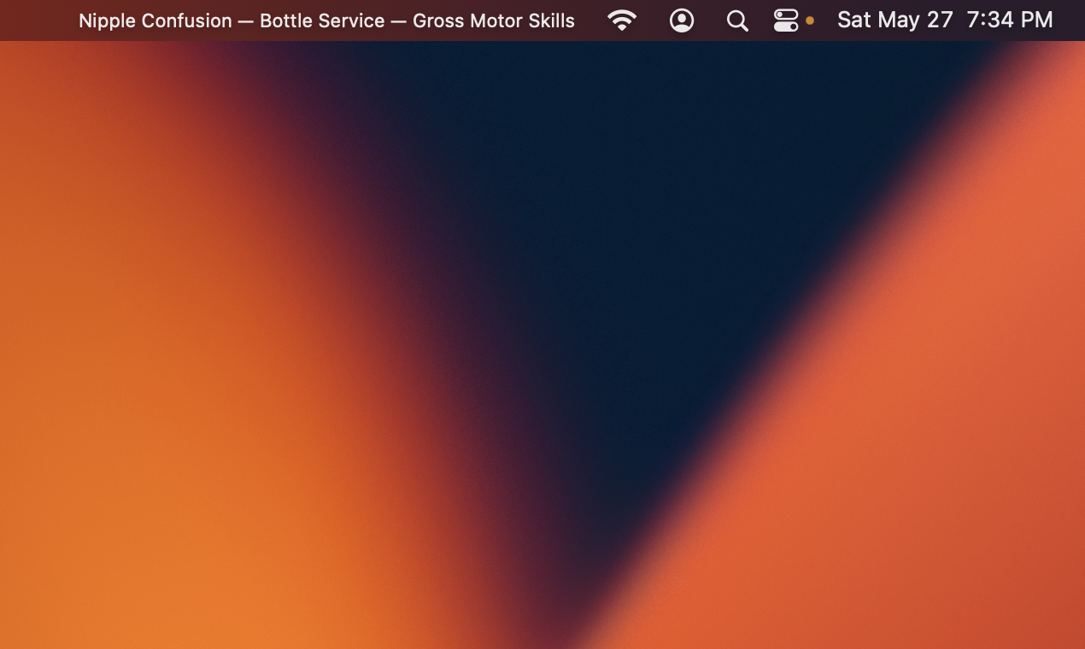Open the Wi-Fi status menu

tap(622, 20)
